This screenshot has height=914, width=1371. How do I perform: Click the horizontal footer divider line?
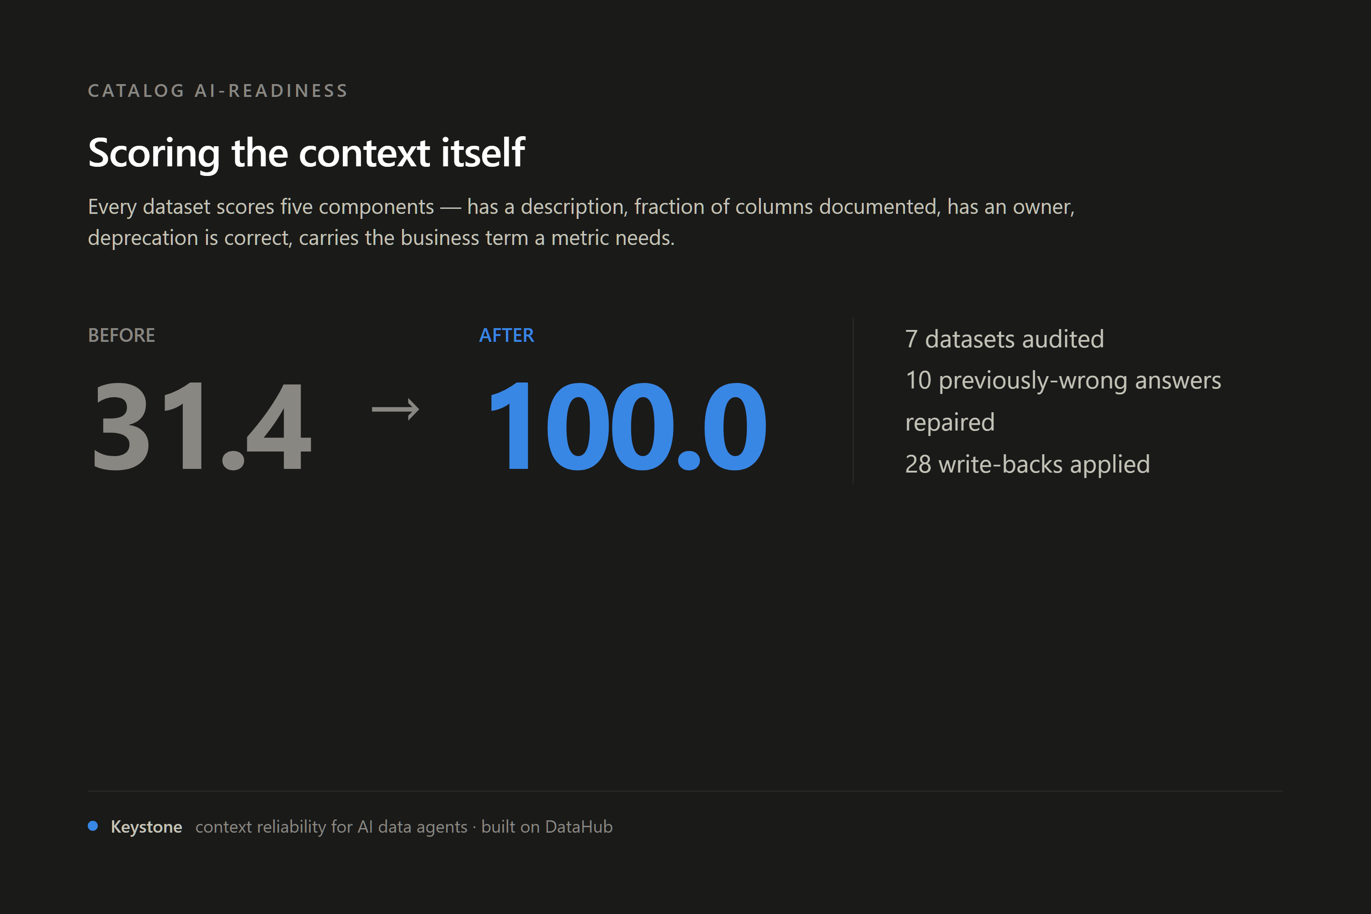[x=685, y=791]
